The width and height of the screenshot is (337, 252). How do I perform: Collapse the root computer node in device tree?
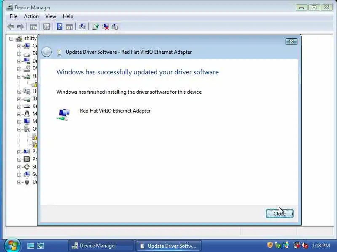(x=11, y=39)
